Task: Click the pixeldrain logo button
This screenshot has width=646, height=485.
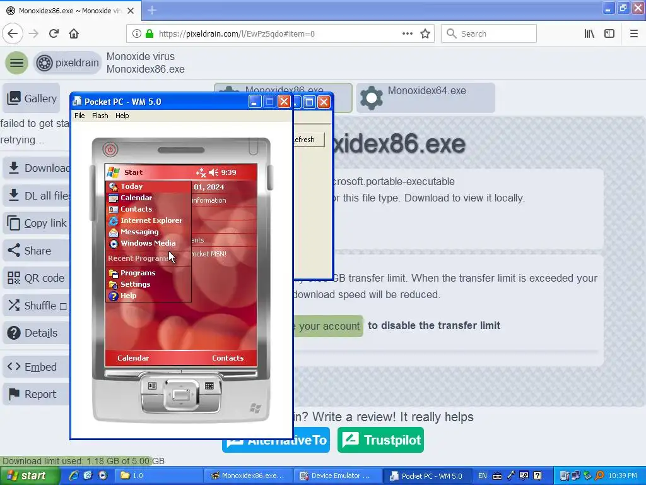Action: pyautogui.click(x=67, y=63)
